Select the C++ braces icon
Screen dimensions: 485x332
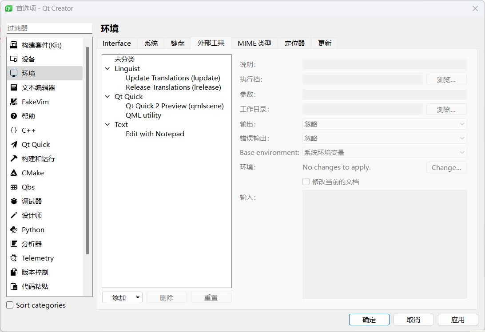[14, 130]
